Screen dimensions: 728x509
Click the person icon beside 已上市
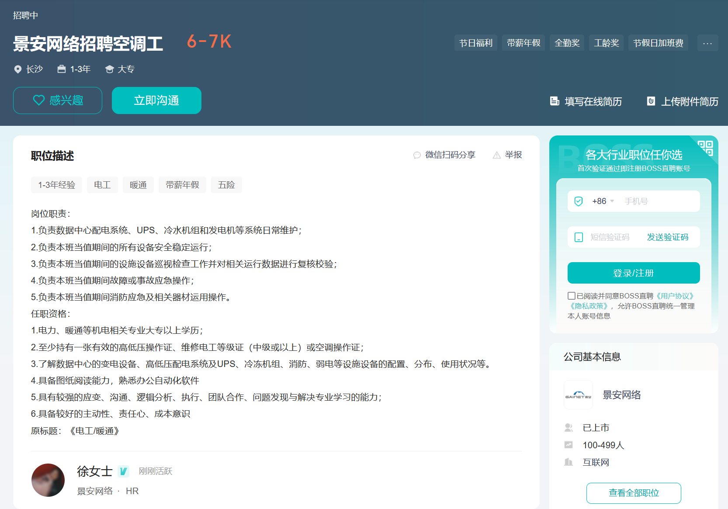pos(569,427)
